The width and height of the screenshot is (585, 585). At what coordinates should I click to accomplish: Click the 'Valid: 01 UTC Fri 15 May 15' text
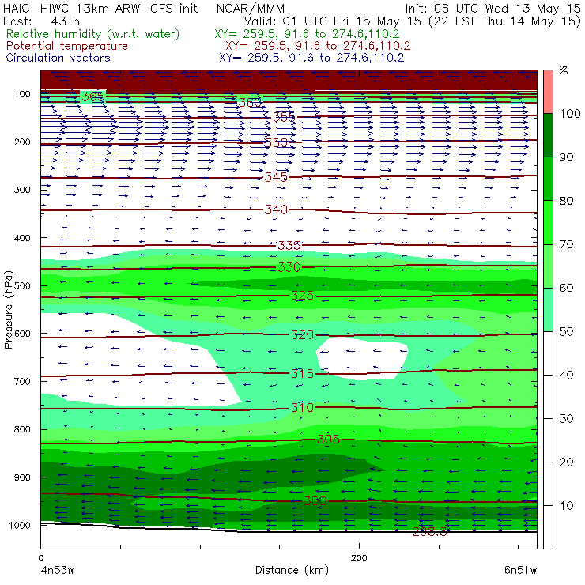point(333,21)
